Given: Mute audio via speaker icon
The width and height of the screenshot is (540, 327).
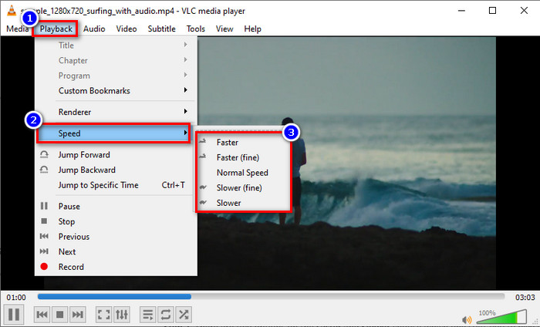Looking at the screenshot, I should (467, 320).
